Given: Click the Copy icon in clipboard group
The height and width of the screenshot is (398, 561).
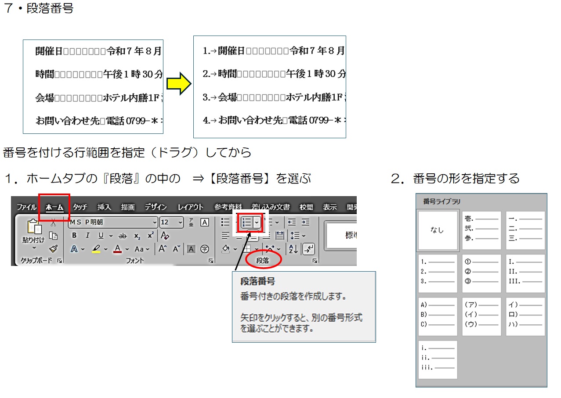Looking at the screenshot, I should point(54,236).
